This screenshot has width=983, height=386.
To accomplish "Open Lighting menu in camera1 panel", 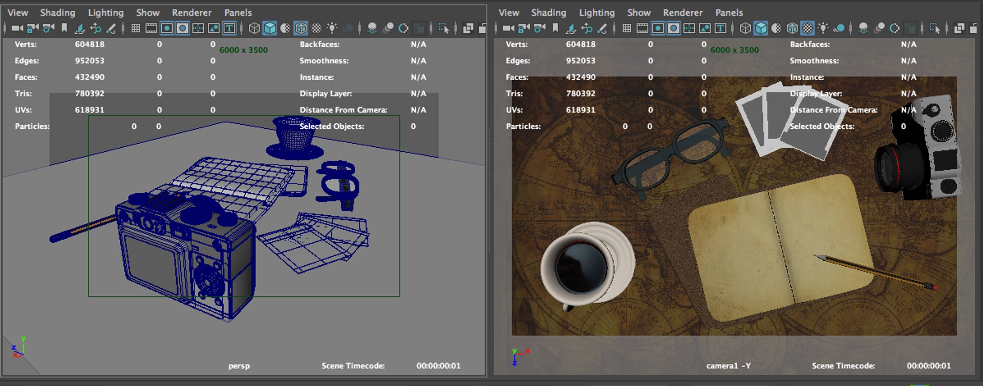I will click(597, 12).
